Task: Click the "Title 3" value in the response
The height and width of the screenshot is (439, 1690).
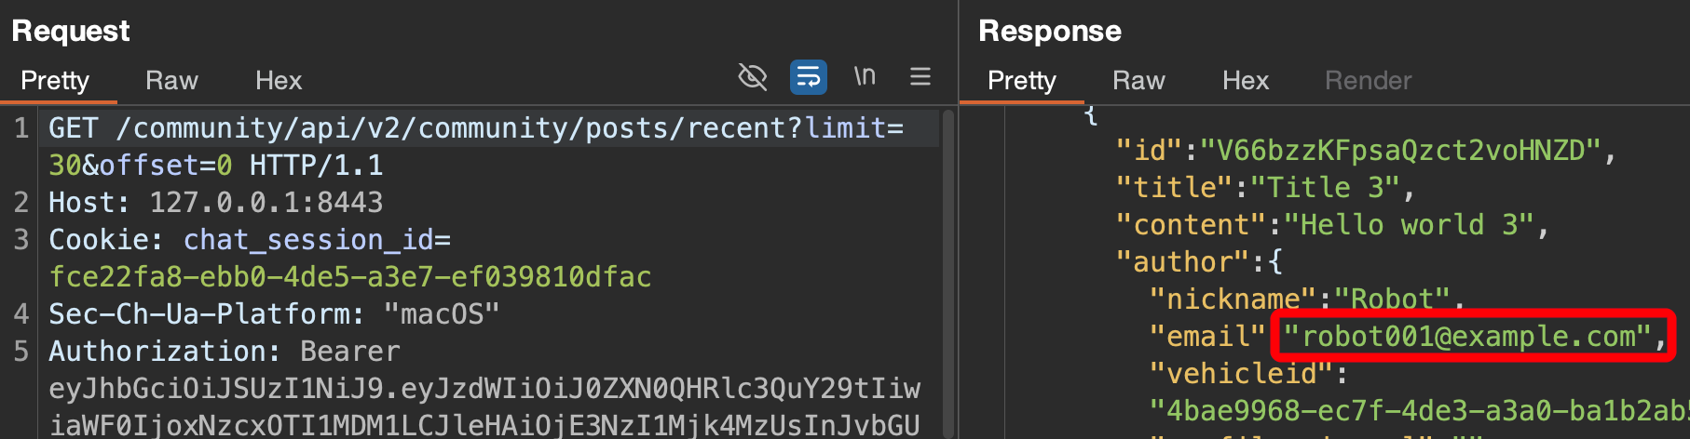Action: point(1325,188)
